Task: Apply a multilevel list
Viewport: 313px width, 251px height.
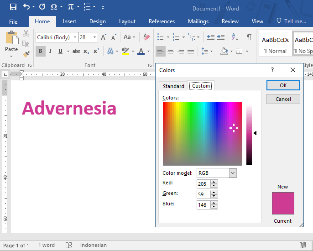Action: coord(192,37)
